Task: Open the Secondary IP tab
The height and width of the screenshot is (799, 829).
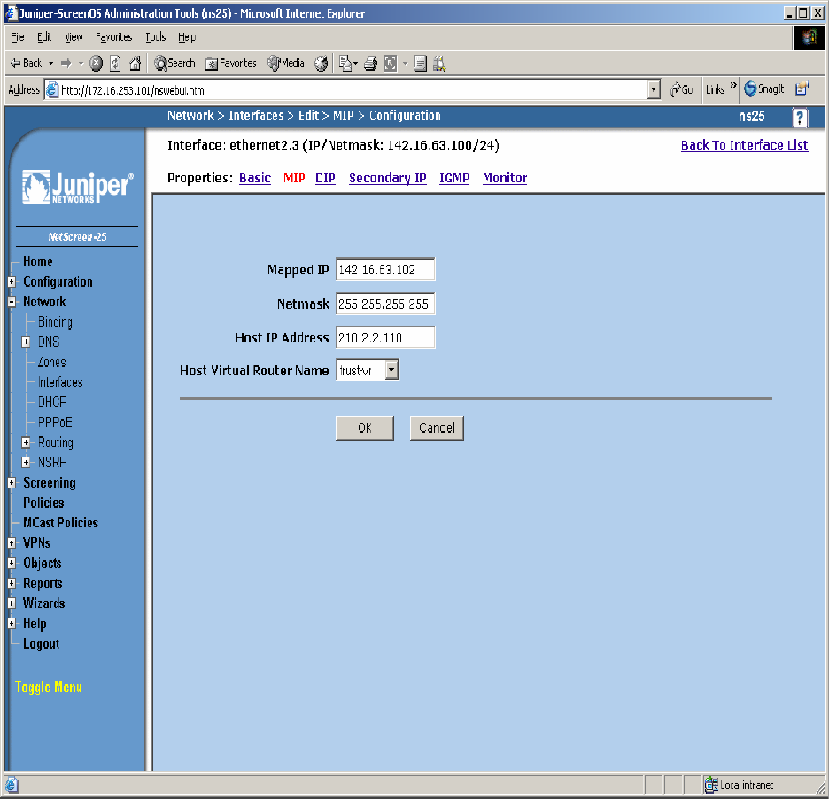Action: 388,178
